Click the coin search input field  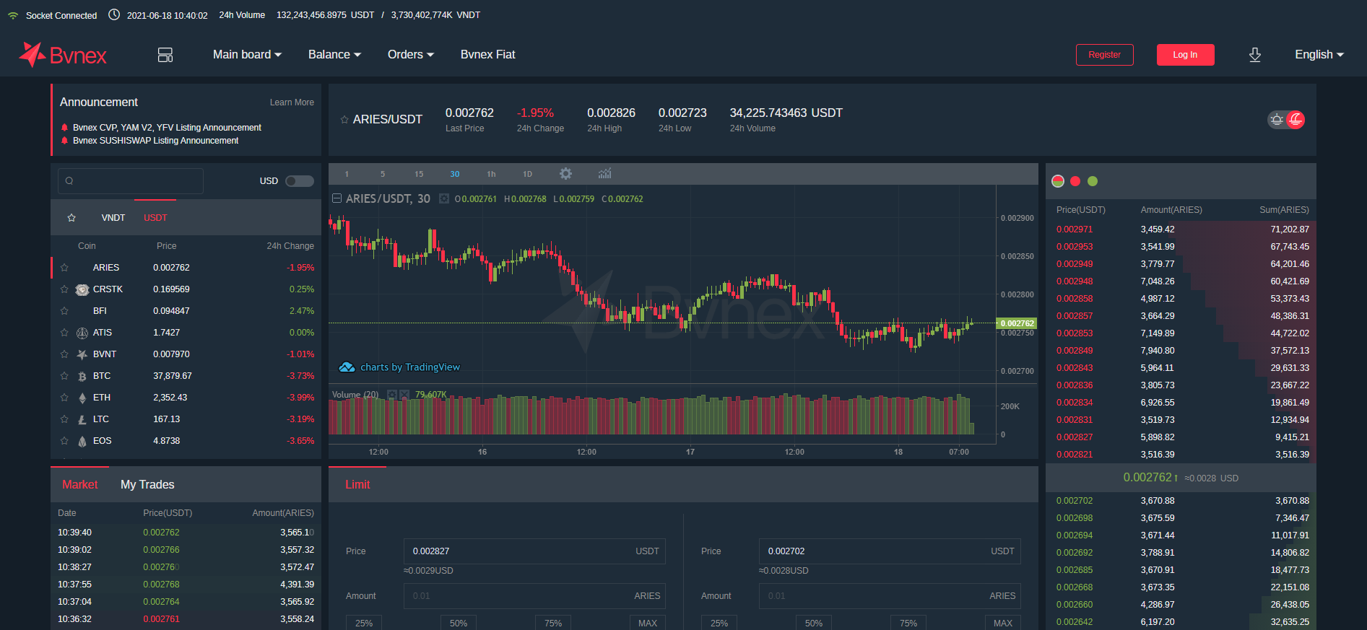131,181
